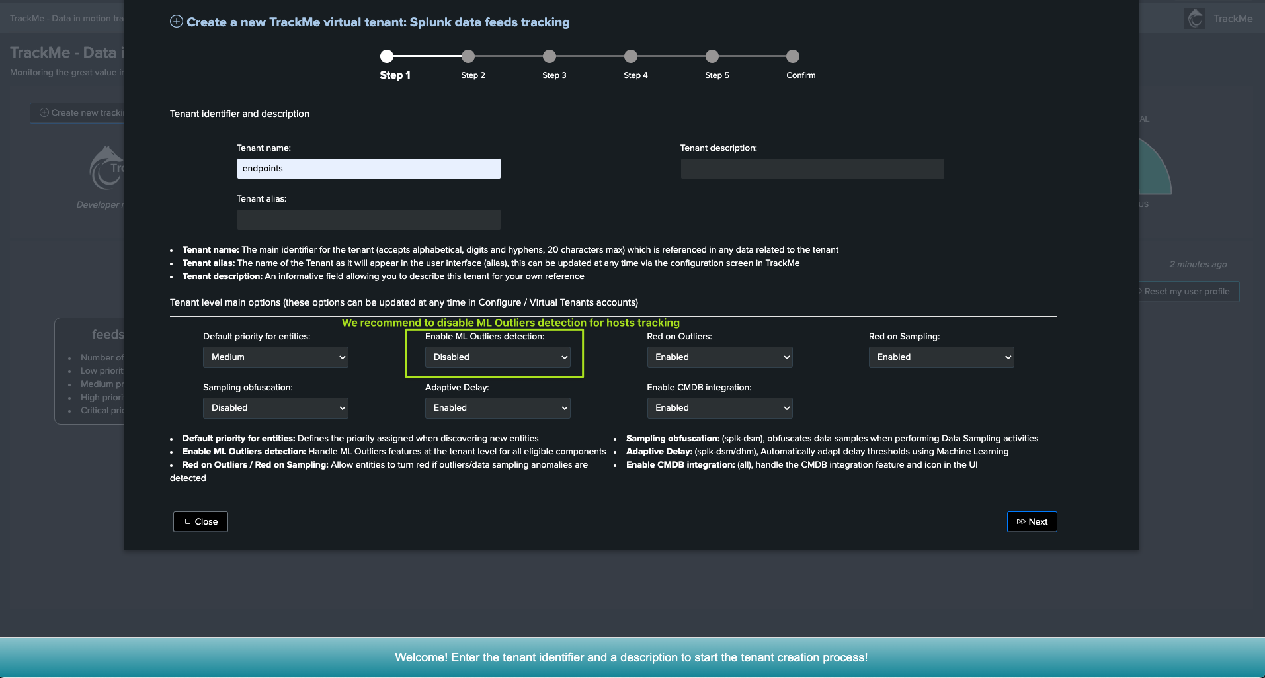The height and width of the screenshot is (678, 1265).
Task: Jump to Confirm progress marker
Action: (793, 56)
